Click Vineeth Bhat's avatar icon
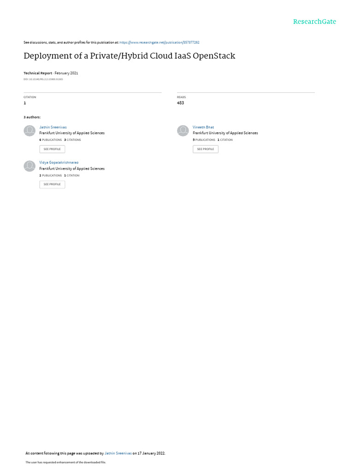The height and width of the screenshot is (473, 354). pyautogui.click(x=183, y=131)
